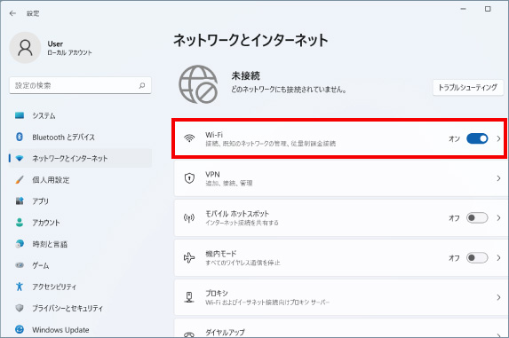Click the User profile avatar icon
509x338 pixels.
tap(25, 48)
